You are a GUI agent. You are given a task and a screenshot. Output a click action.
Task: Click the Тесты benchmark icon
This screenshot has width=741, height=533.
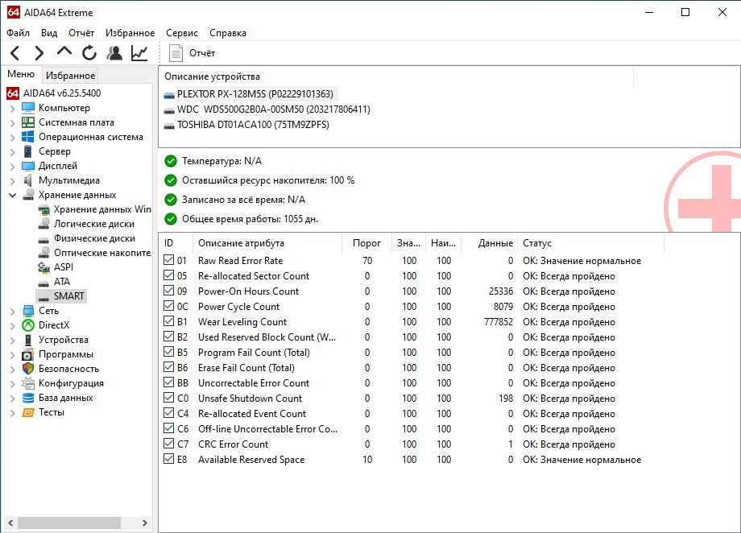click(28, 412)
